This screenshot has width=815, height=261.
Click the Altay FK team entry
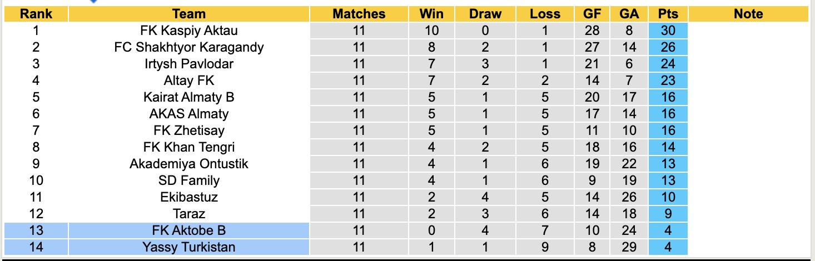coord(189,81)
